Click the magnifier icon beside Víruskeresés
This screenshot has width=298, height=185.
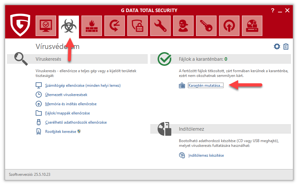click(x=21, y=59)
